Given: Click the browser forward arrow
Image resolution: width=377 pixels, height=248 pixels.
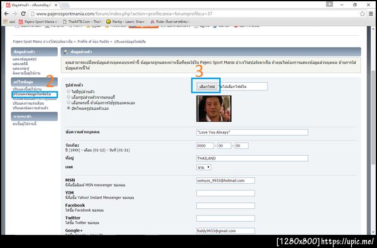Looking at the screenshot, I should point(14,14).
